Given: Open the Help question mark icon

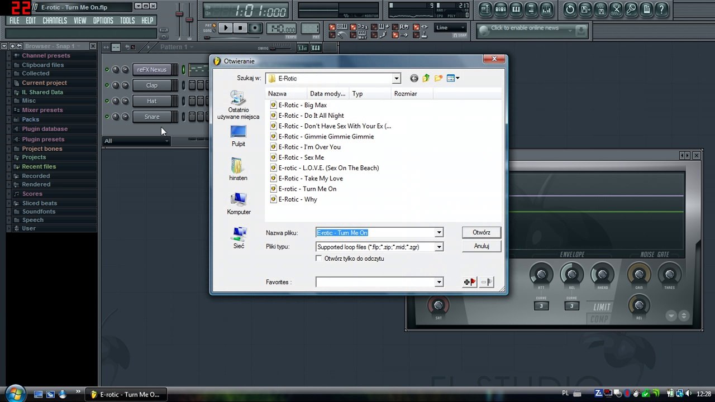Looking at the screenshot, I should [661, 9].
